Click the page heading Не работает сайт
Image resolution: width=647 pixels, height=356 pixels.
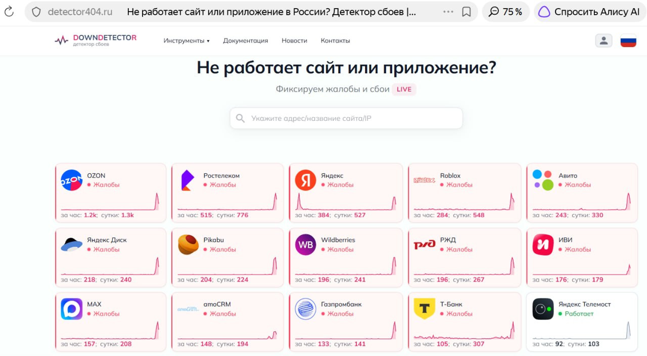tap(346, 67)
